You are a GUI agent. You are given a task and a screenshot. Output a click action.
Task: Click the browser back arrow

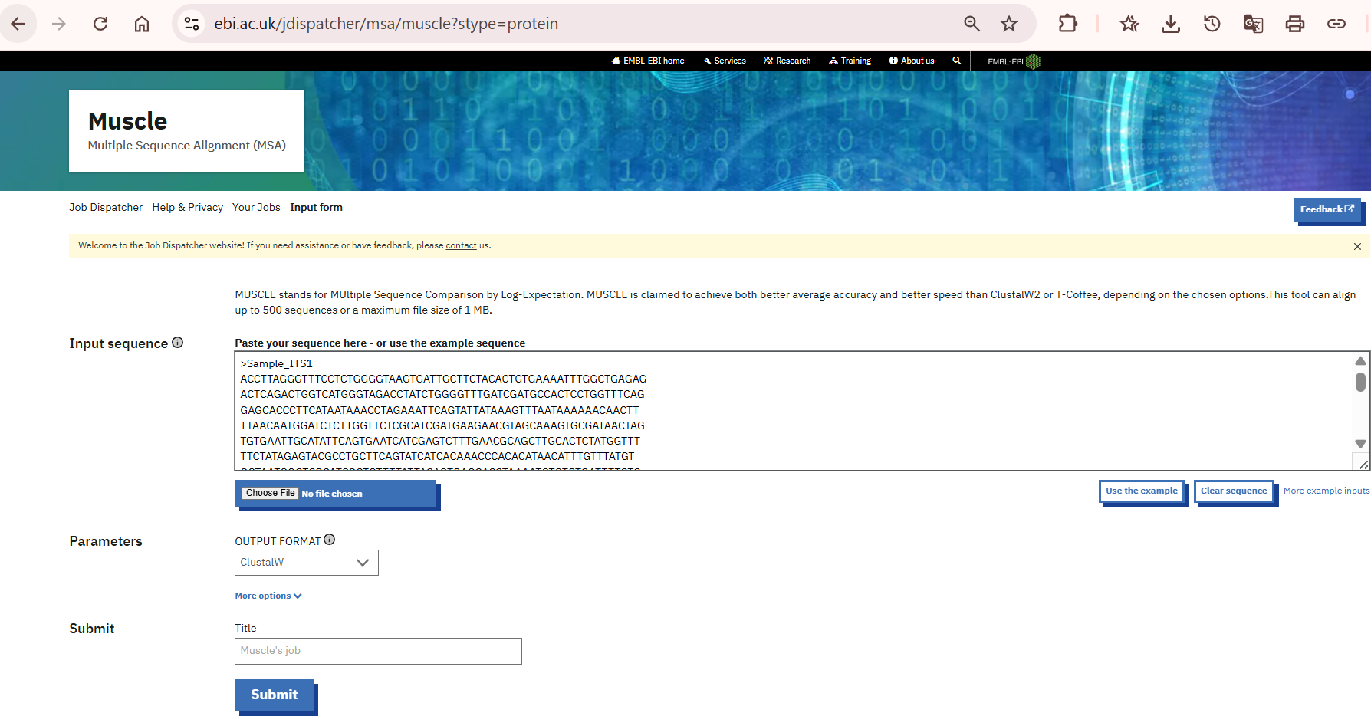click(x=18, y=24)
